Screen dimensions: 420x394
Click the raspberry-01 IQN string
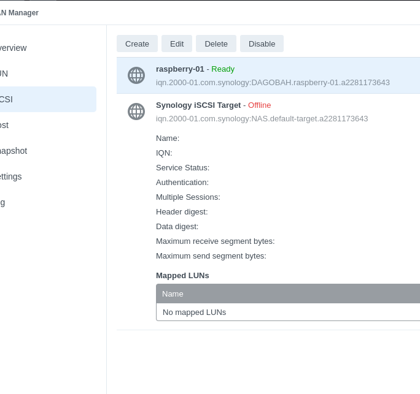pyautogui.click(x=273, y=83)
